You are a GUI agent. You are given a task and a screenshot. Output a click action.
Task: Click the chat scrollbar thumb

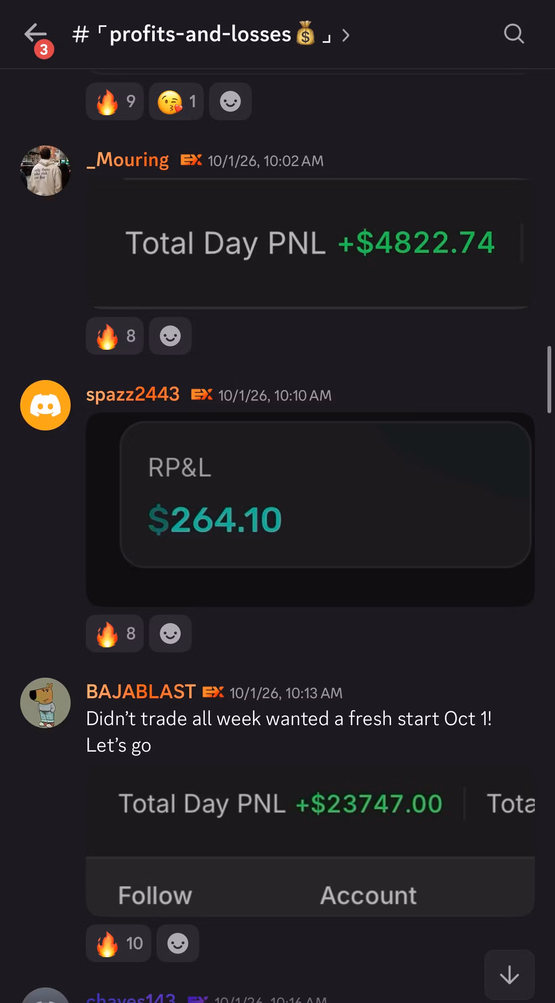pos(549,380)
